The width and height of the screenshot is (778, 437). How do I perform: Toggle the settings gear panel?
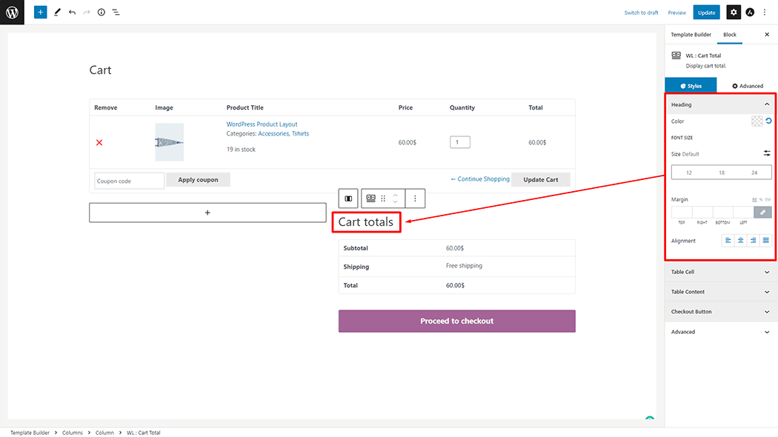[x=733, y=13]
